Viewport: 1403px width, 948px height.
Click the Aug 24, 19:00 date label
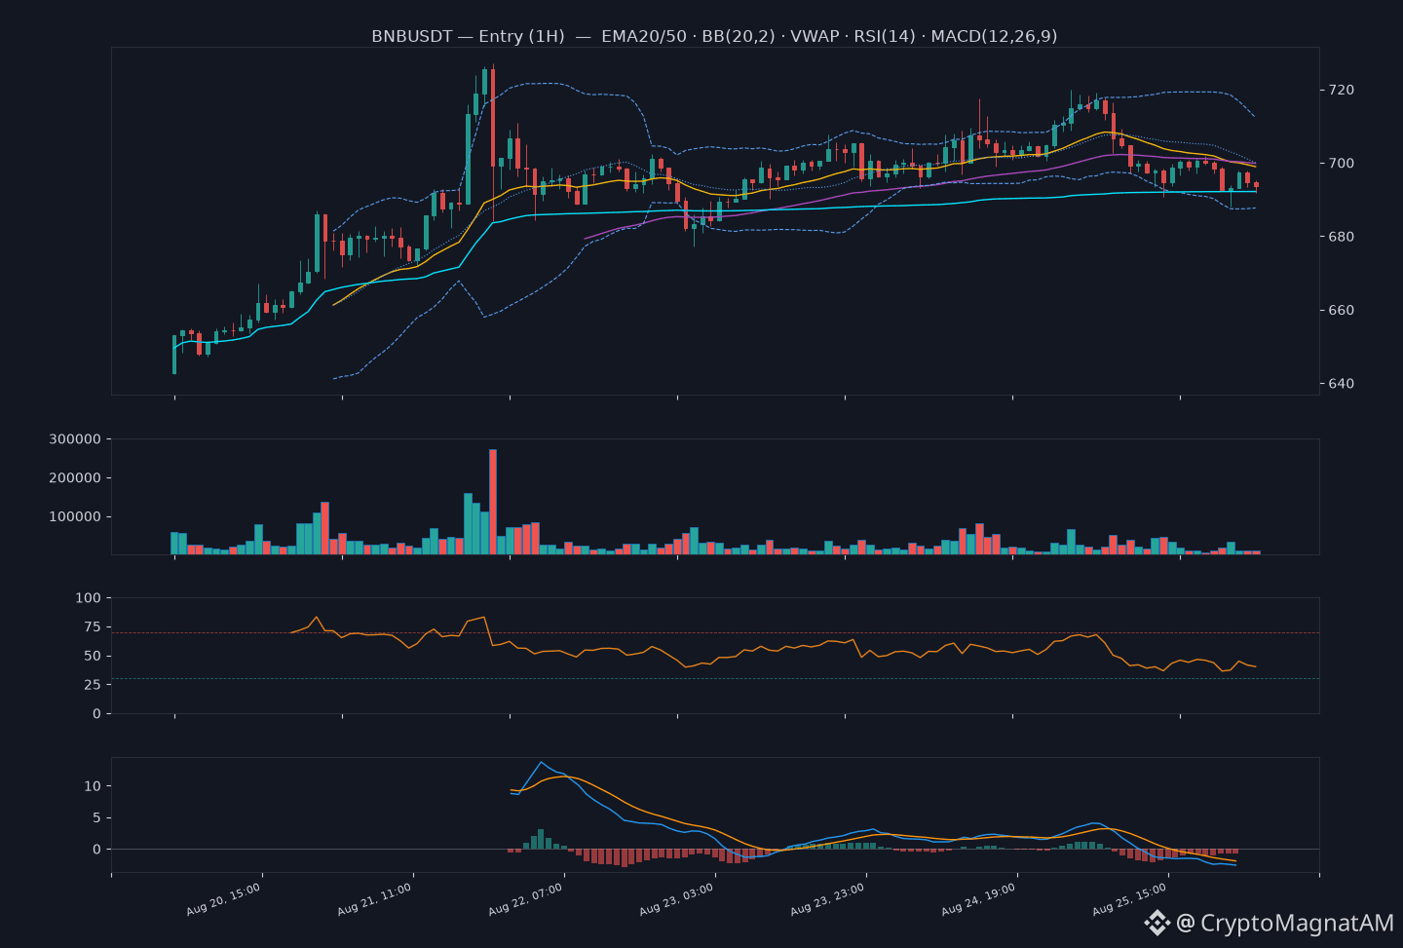(x=979, y=899)
